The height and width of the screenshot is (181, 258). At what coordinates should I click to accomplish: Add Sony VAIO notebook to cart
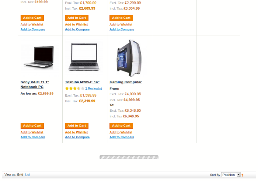point(32,126)
